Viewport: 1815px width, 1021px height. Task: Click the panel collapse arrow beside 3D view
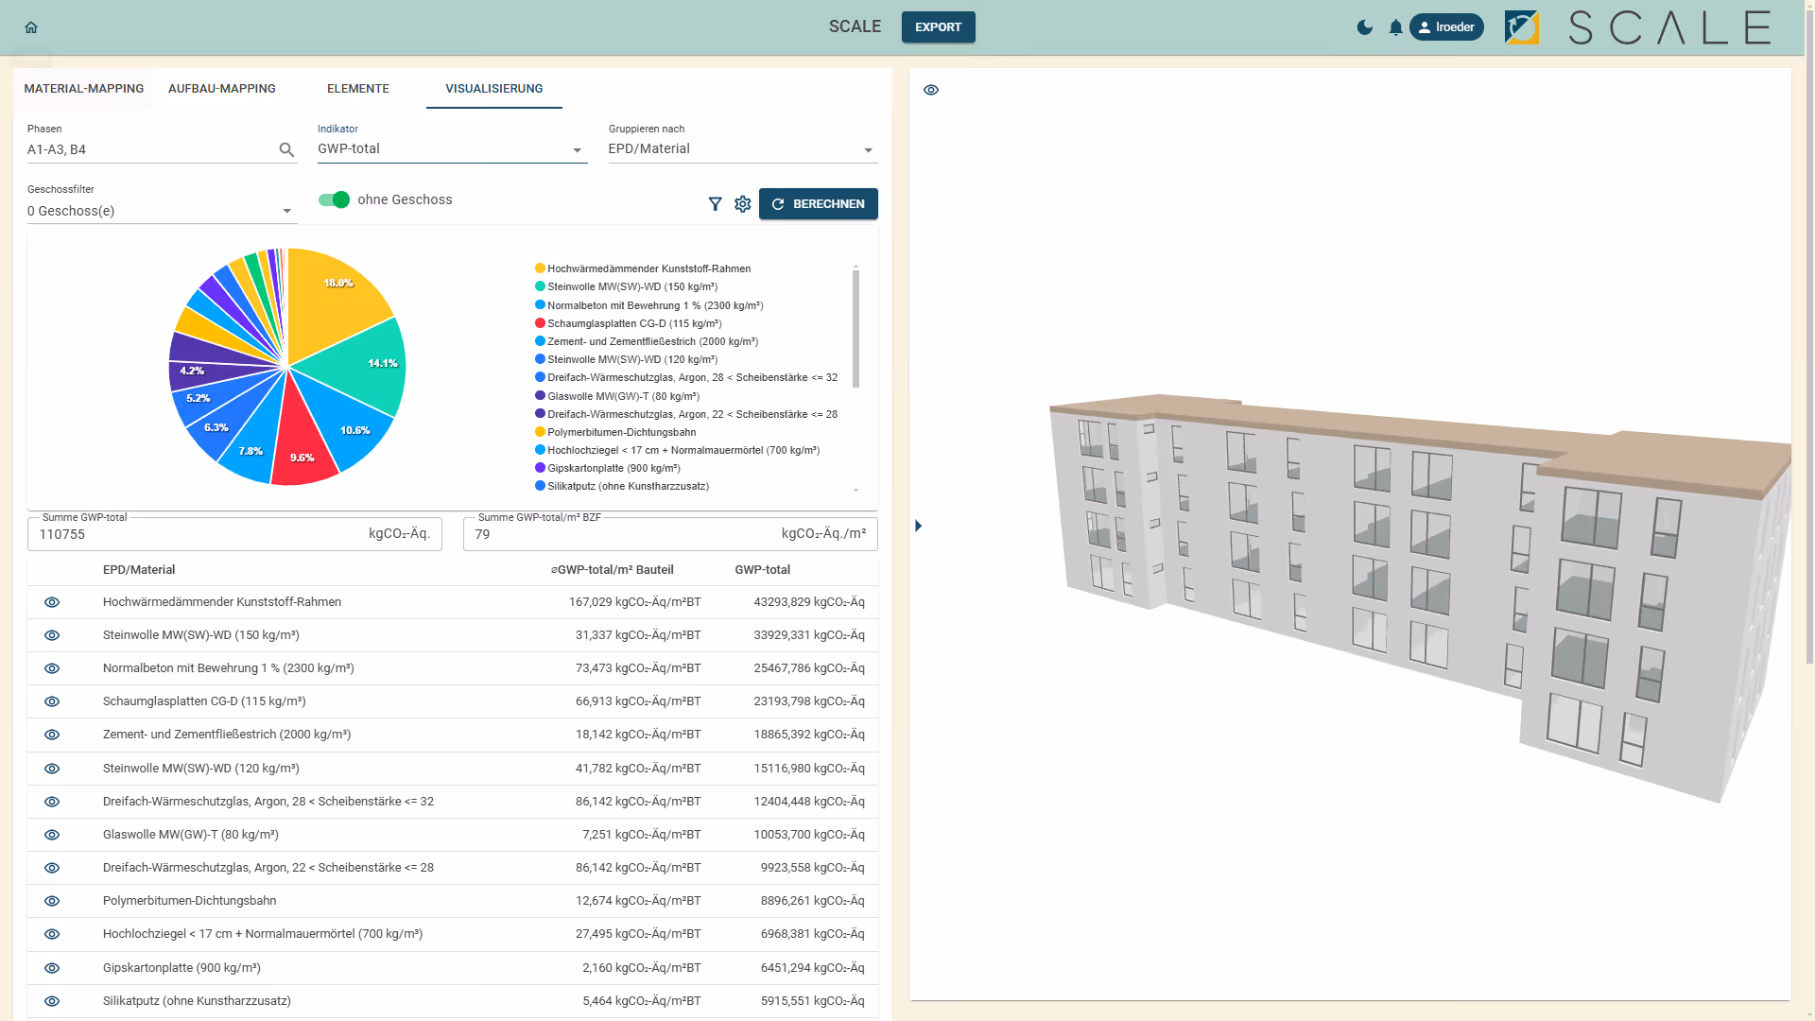pos(918,526)
